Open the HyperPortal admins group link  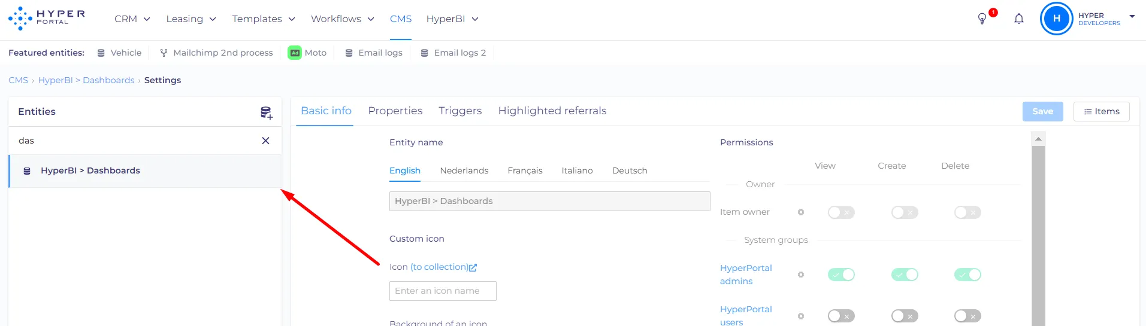coord(746,275)
